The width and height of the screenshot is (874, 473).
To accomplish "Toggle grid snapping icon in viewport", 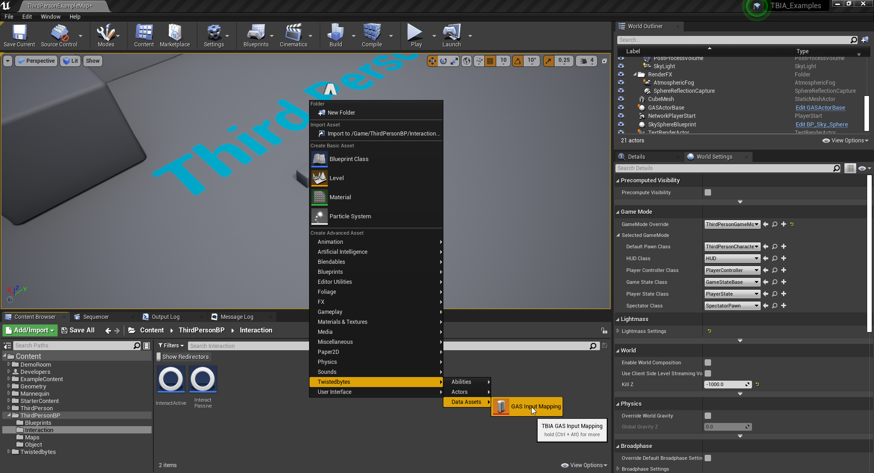I will (x=490, y=61).
